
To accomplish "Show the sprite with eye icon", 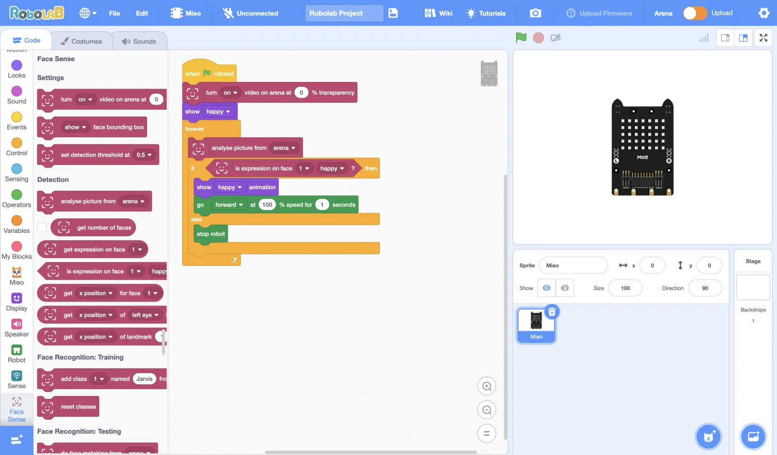I will pyautogui.click(x=546, y=288).
